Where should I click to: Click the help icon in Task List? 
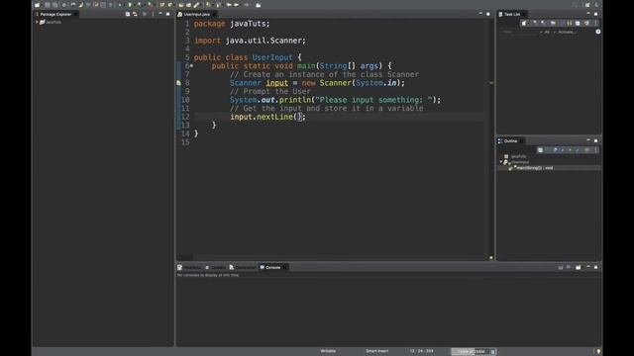pos(598,32)
